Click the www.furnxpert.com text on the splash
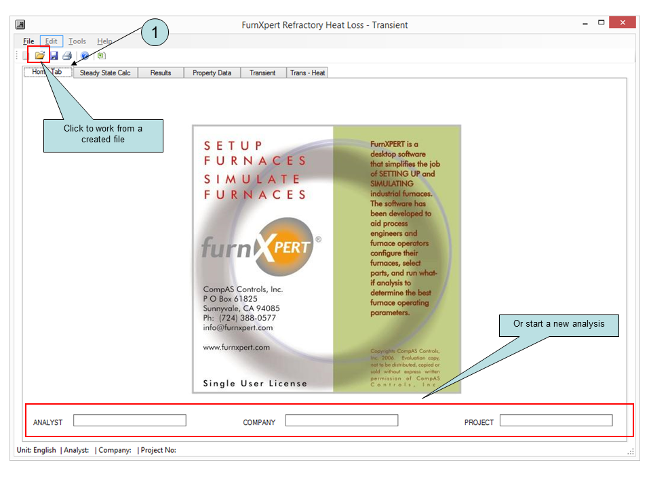Viewport: 651px width, 488px height. (x=236, y=347)
